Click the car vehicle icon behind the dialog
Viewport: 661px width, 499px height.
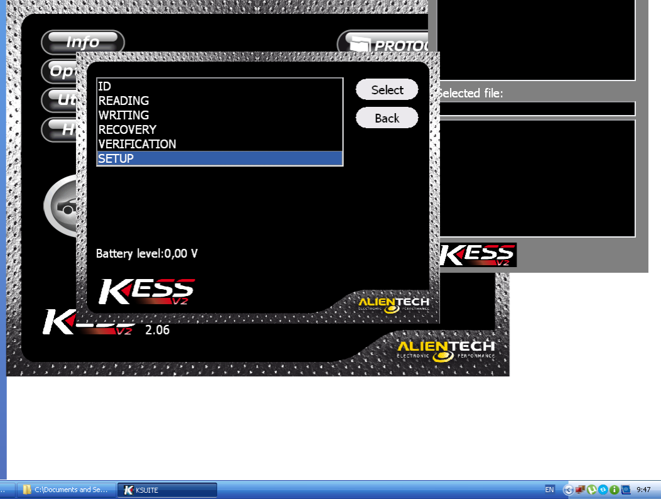coord(60,206)
